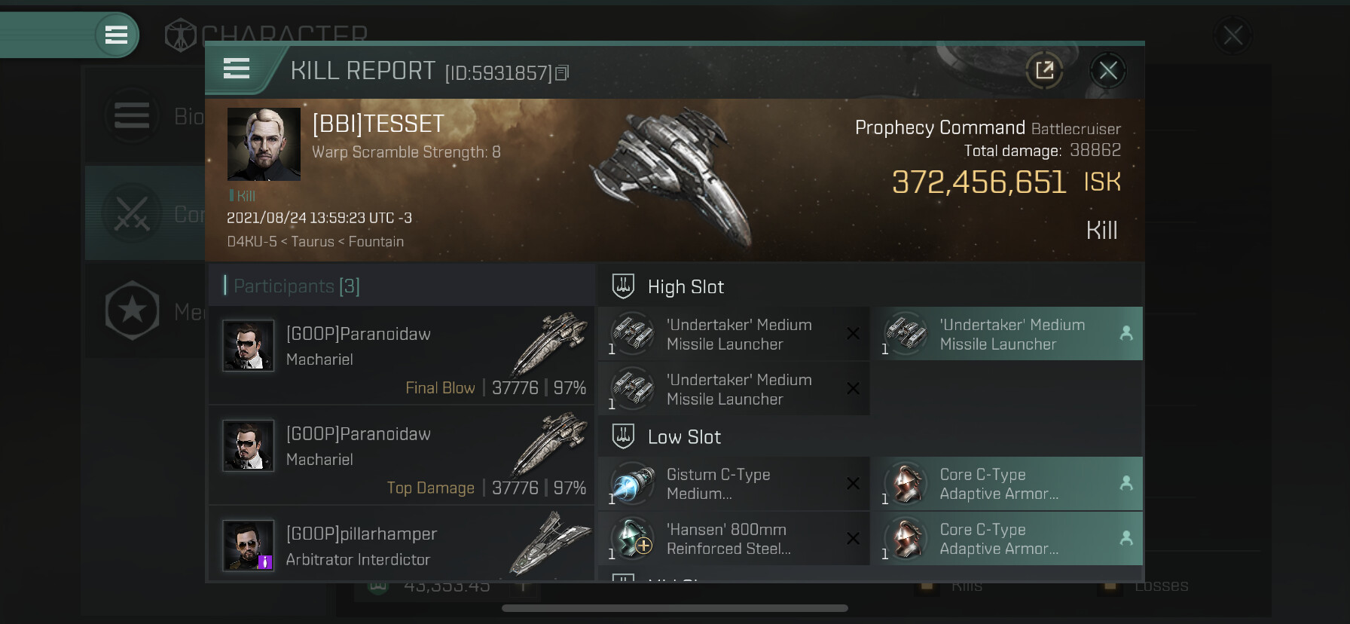The height and width of the screenshot is (624, 1350).
Task: Close the kill report window
Action: pos(1107,71)
